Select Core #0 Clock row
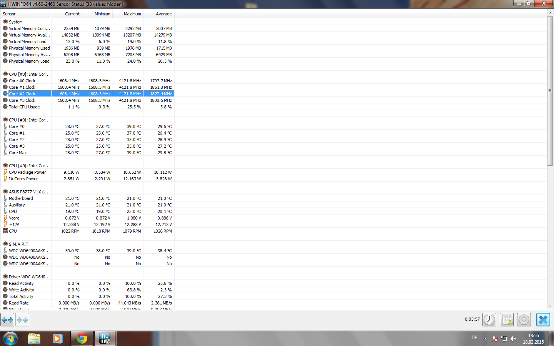 87,81
